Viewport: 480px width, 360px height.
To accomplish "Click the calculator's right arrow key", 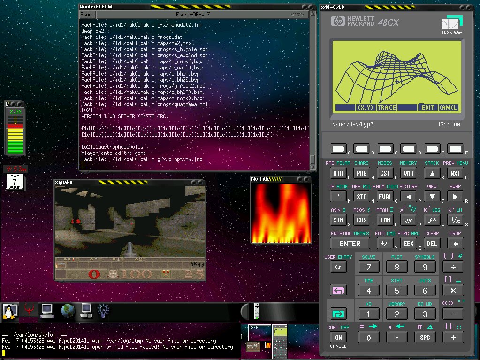I will 456,197.
